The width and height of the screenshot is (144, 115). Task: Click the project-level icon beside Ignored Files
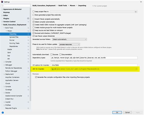(x=28, y=37)
